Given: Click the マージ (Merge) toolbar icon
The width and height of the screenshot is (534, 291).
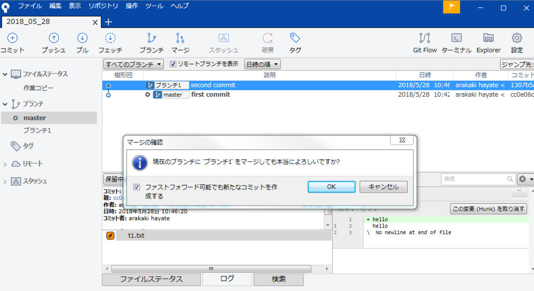Looking at the screenshot, I should 180,38.
